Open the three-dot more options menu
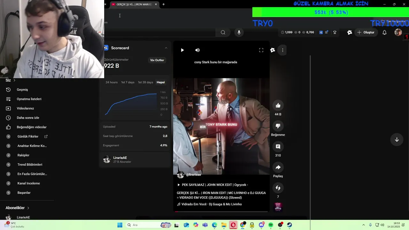 pos(282,50)
